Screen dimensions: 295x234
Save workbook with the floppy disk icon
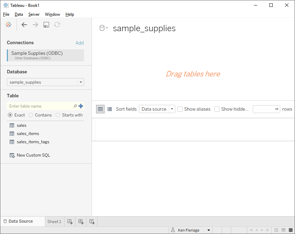pos(46,25)
